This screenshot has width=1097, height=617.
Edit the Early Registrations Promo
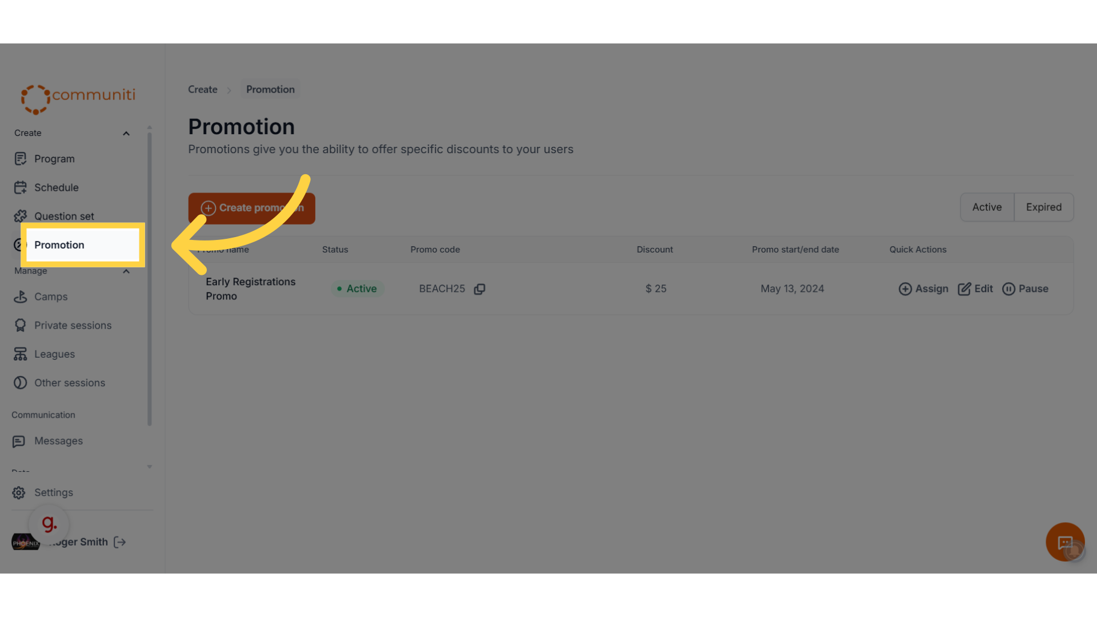(x=975, y=289)
